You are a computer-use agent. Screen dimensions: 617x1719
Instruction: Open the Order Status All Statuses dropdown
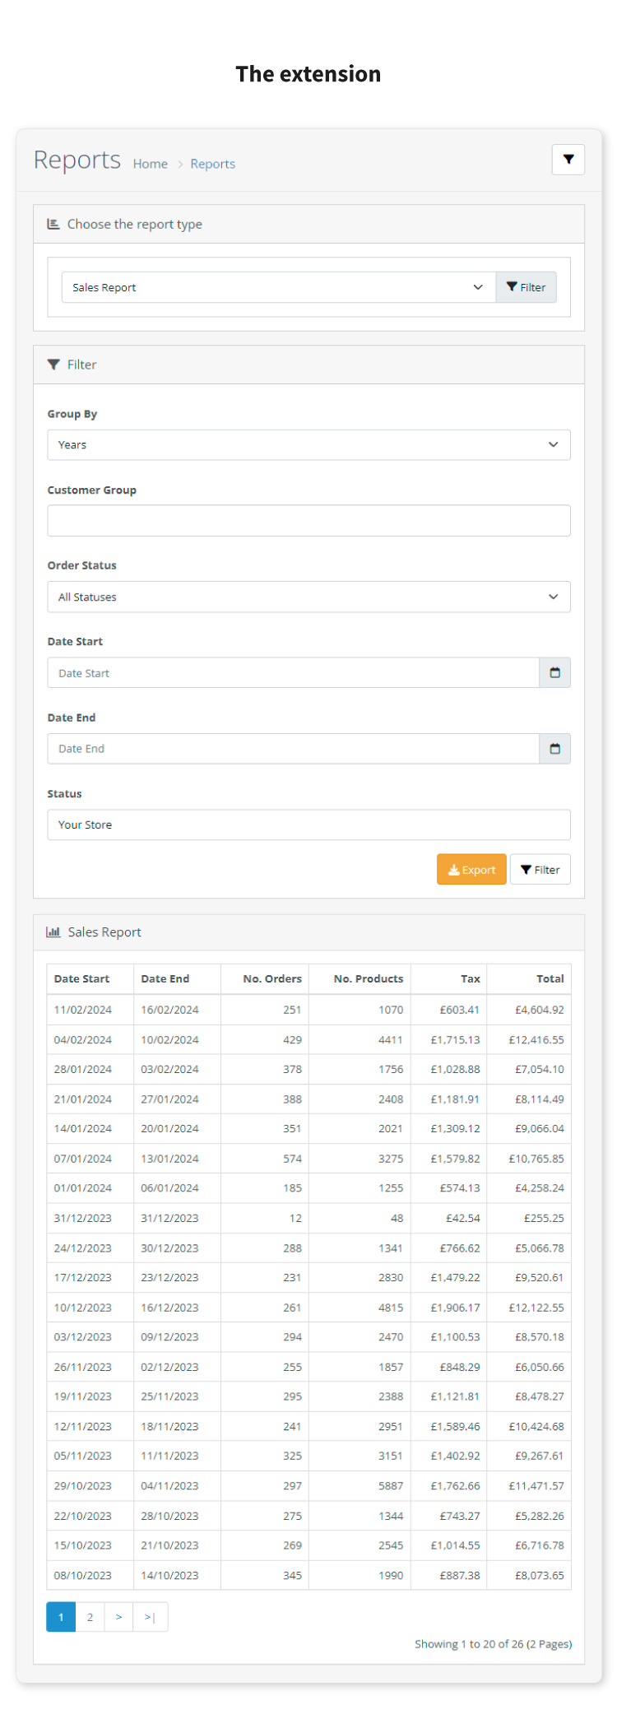point(308,597)
